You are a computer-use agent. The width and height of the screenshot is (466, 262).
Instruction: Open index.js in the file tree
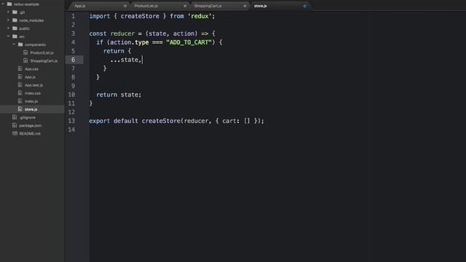tap(31, 101)
